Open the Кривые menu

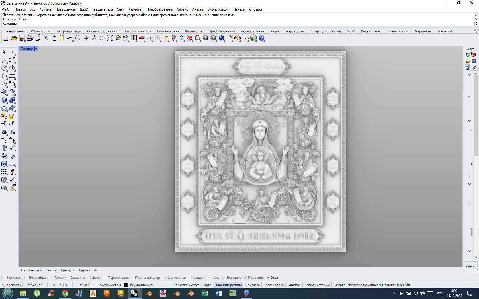point(45,9)
